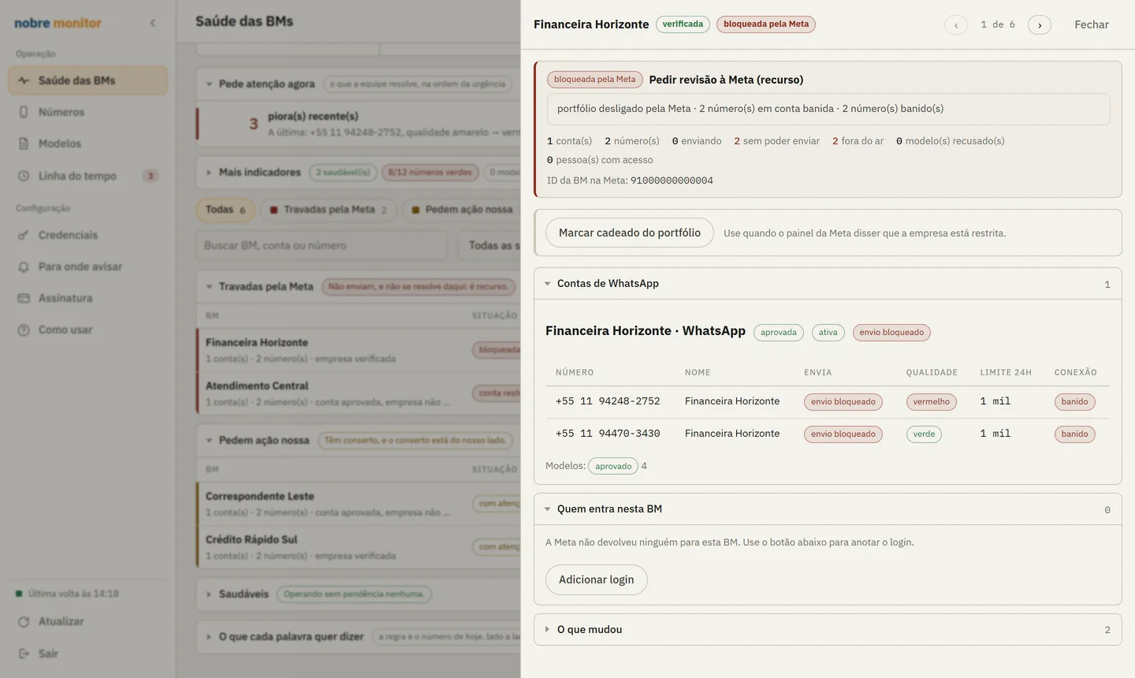Click the Atualizar refresh icon
This screenshot has width=1135, height=678.
pyautogui.click(x=24, y=621)
